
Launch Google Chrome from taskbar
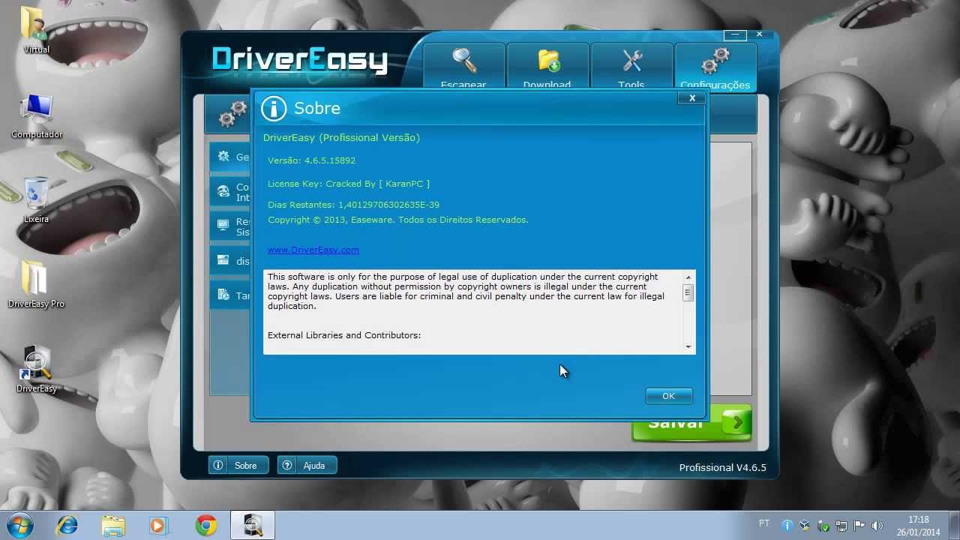(206, 526)
